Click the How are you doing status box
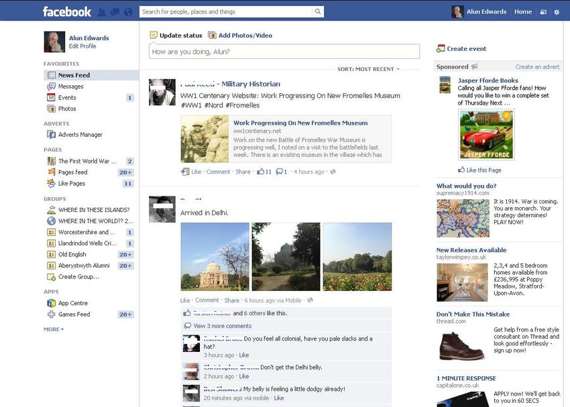The image size is (570, 407). pos(284,52)
